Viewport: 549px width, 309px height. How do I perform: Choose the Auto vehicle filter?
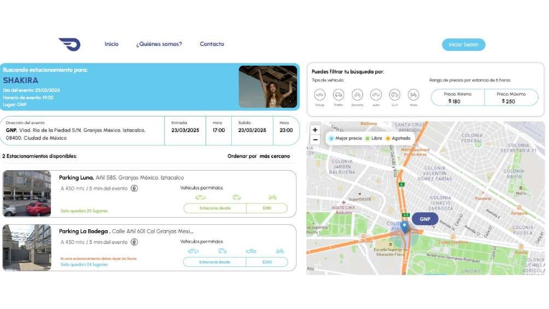tap(376, 95)
